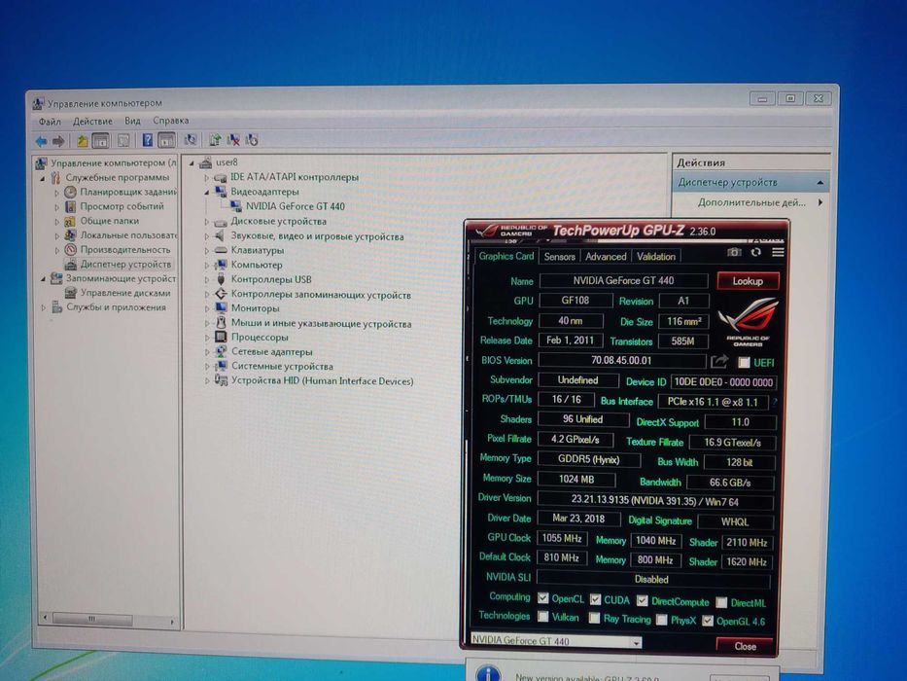Click the blue help question mark icon

tap(148, 139)
